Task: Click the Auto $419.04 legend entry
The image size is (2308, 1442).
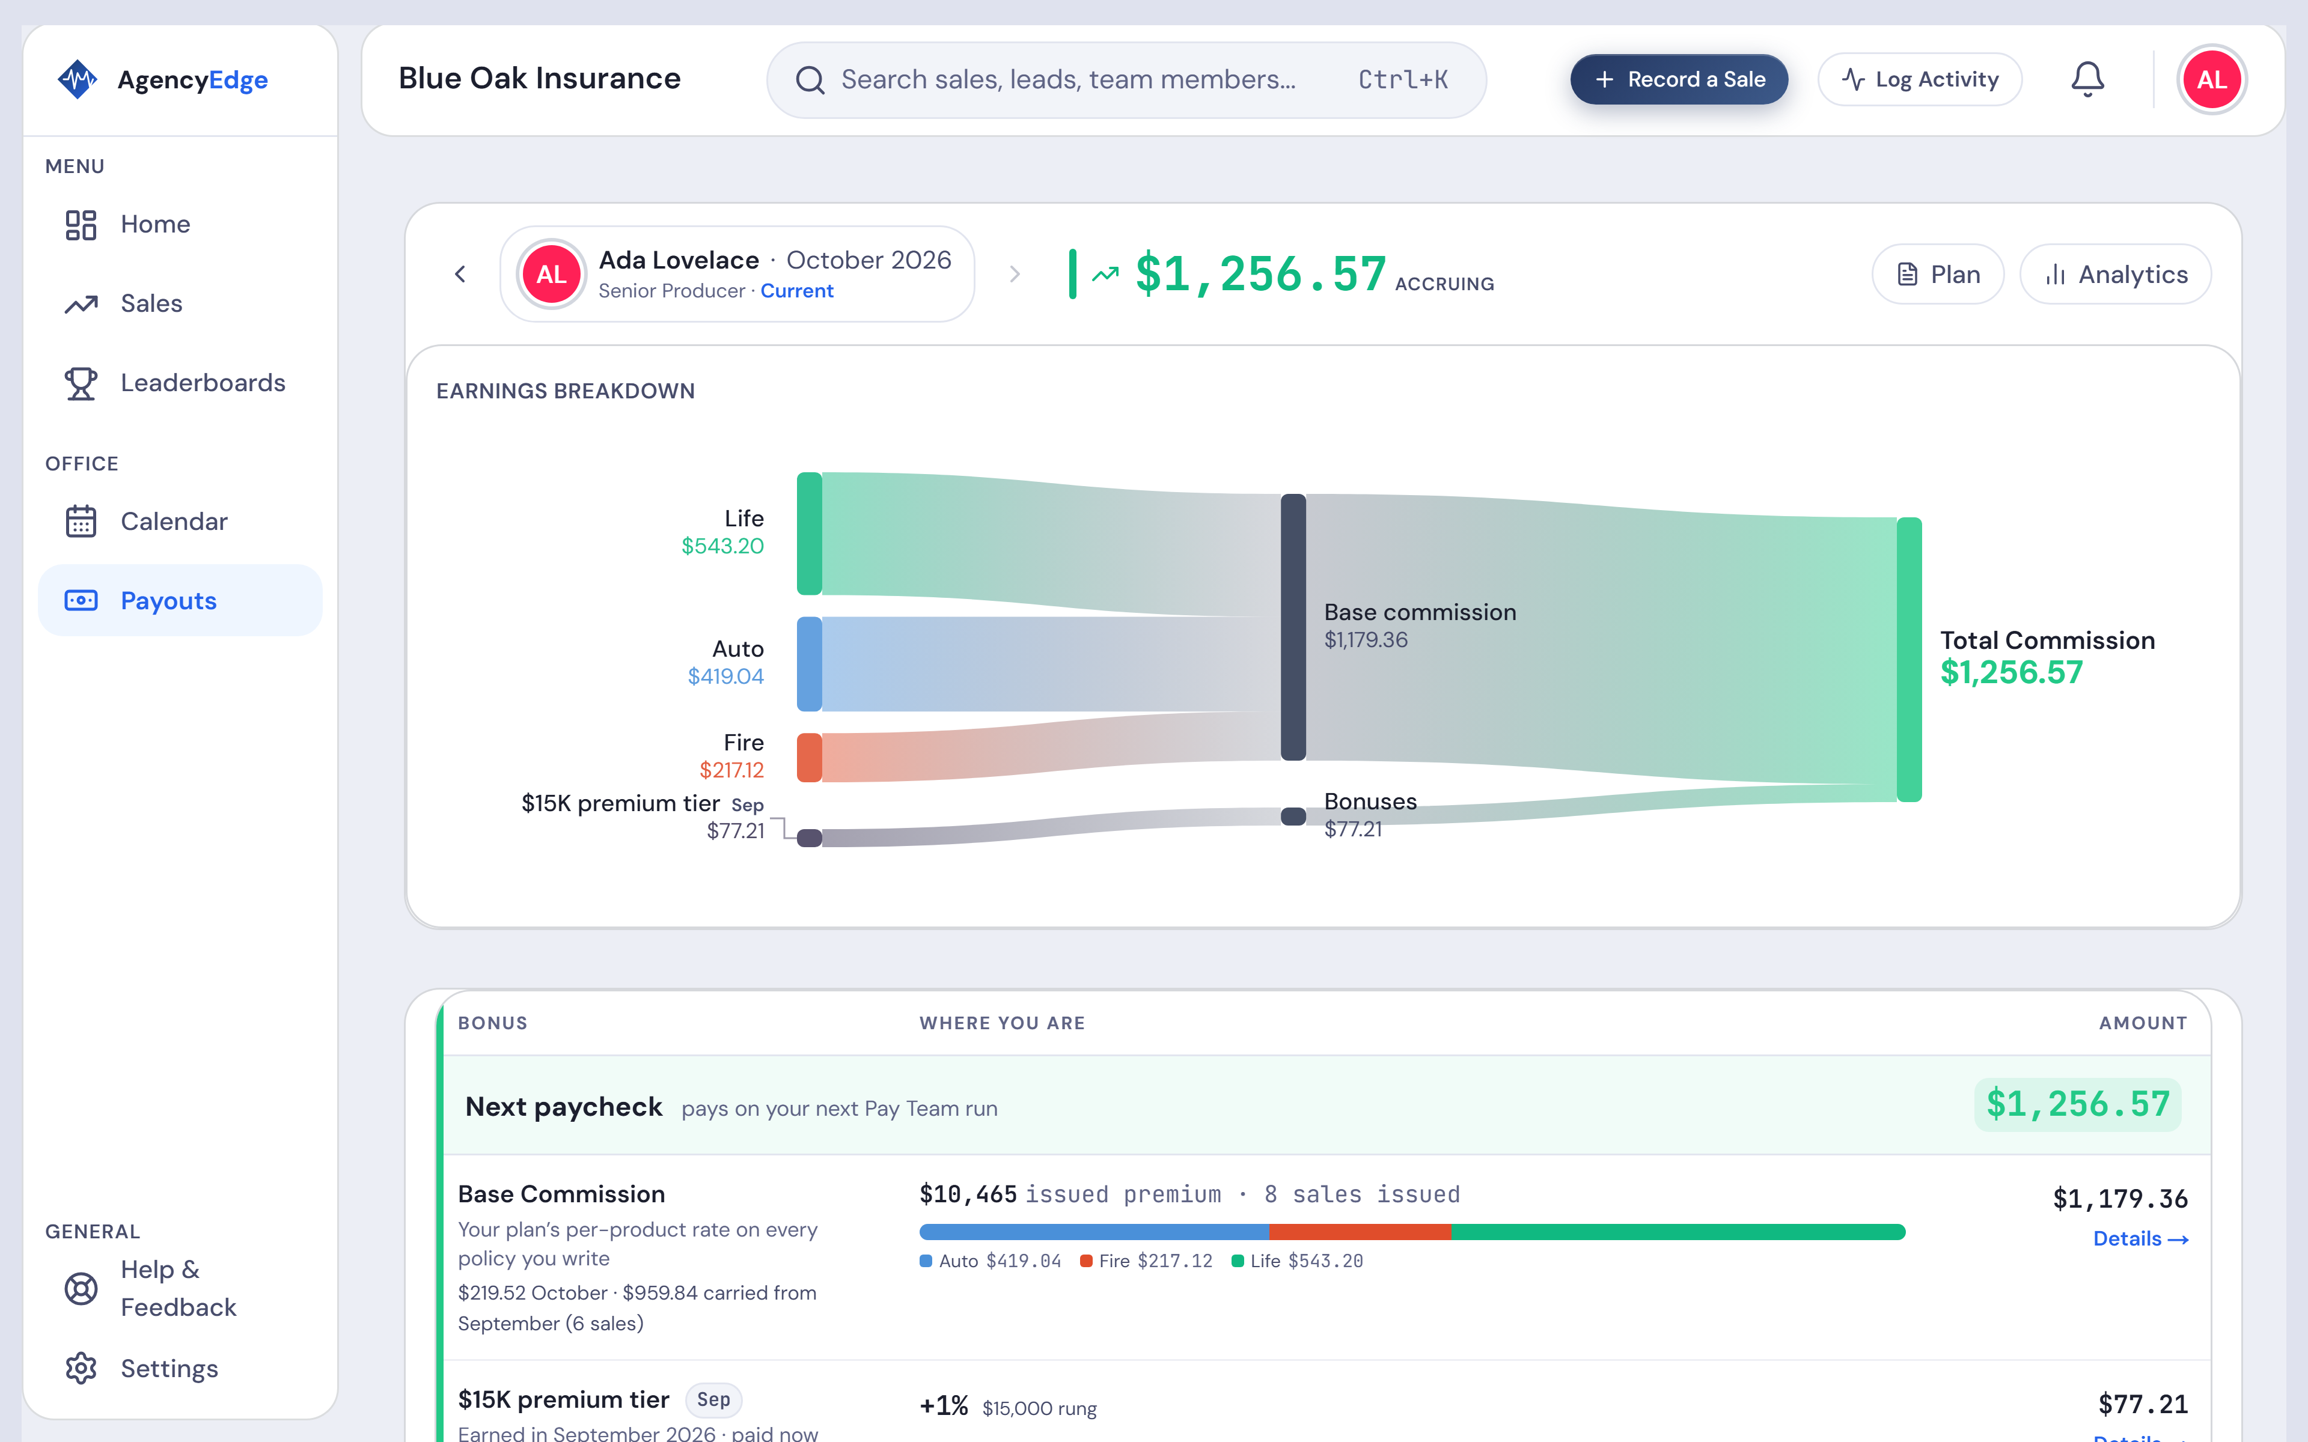Action: tap(990, 1261)
